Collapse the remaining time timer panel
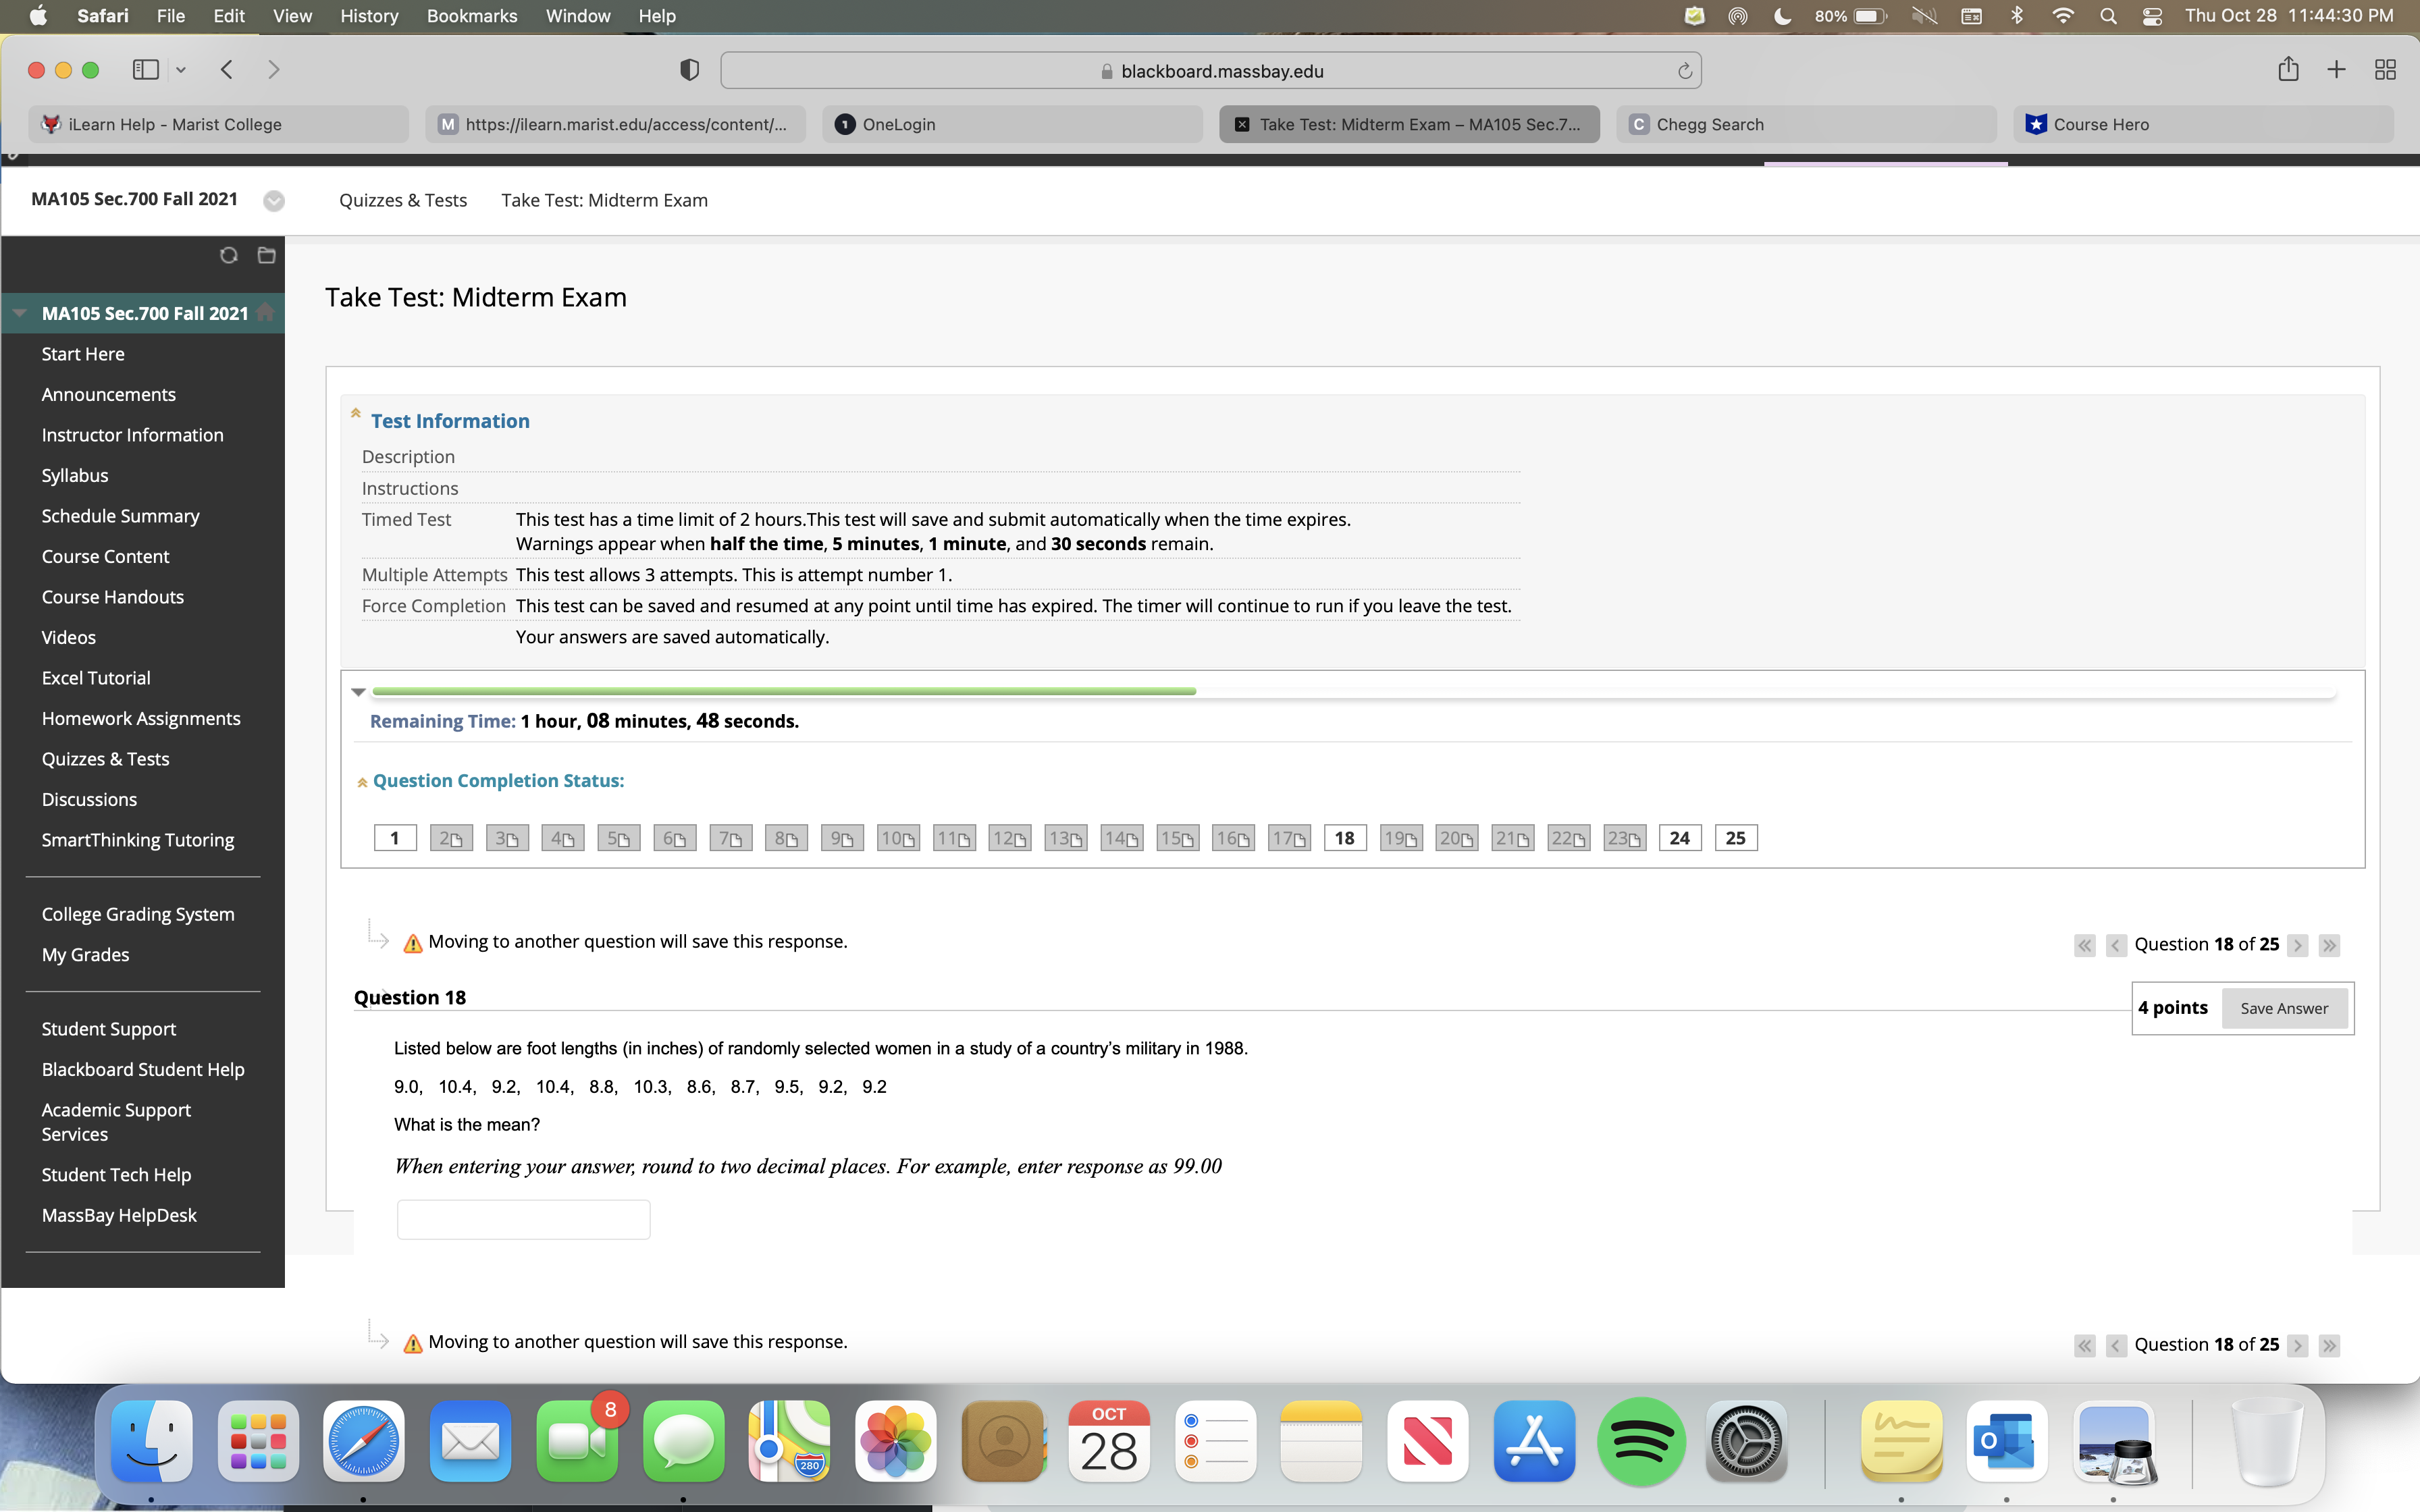The width and height of the screenshot is (2420, 1512). click(x=358, y=691)
